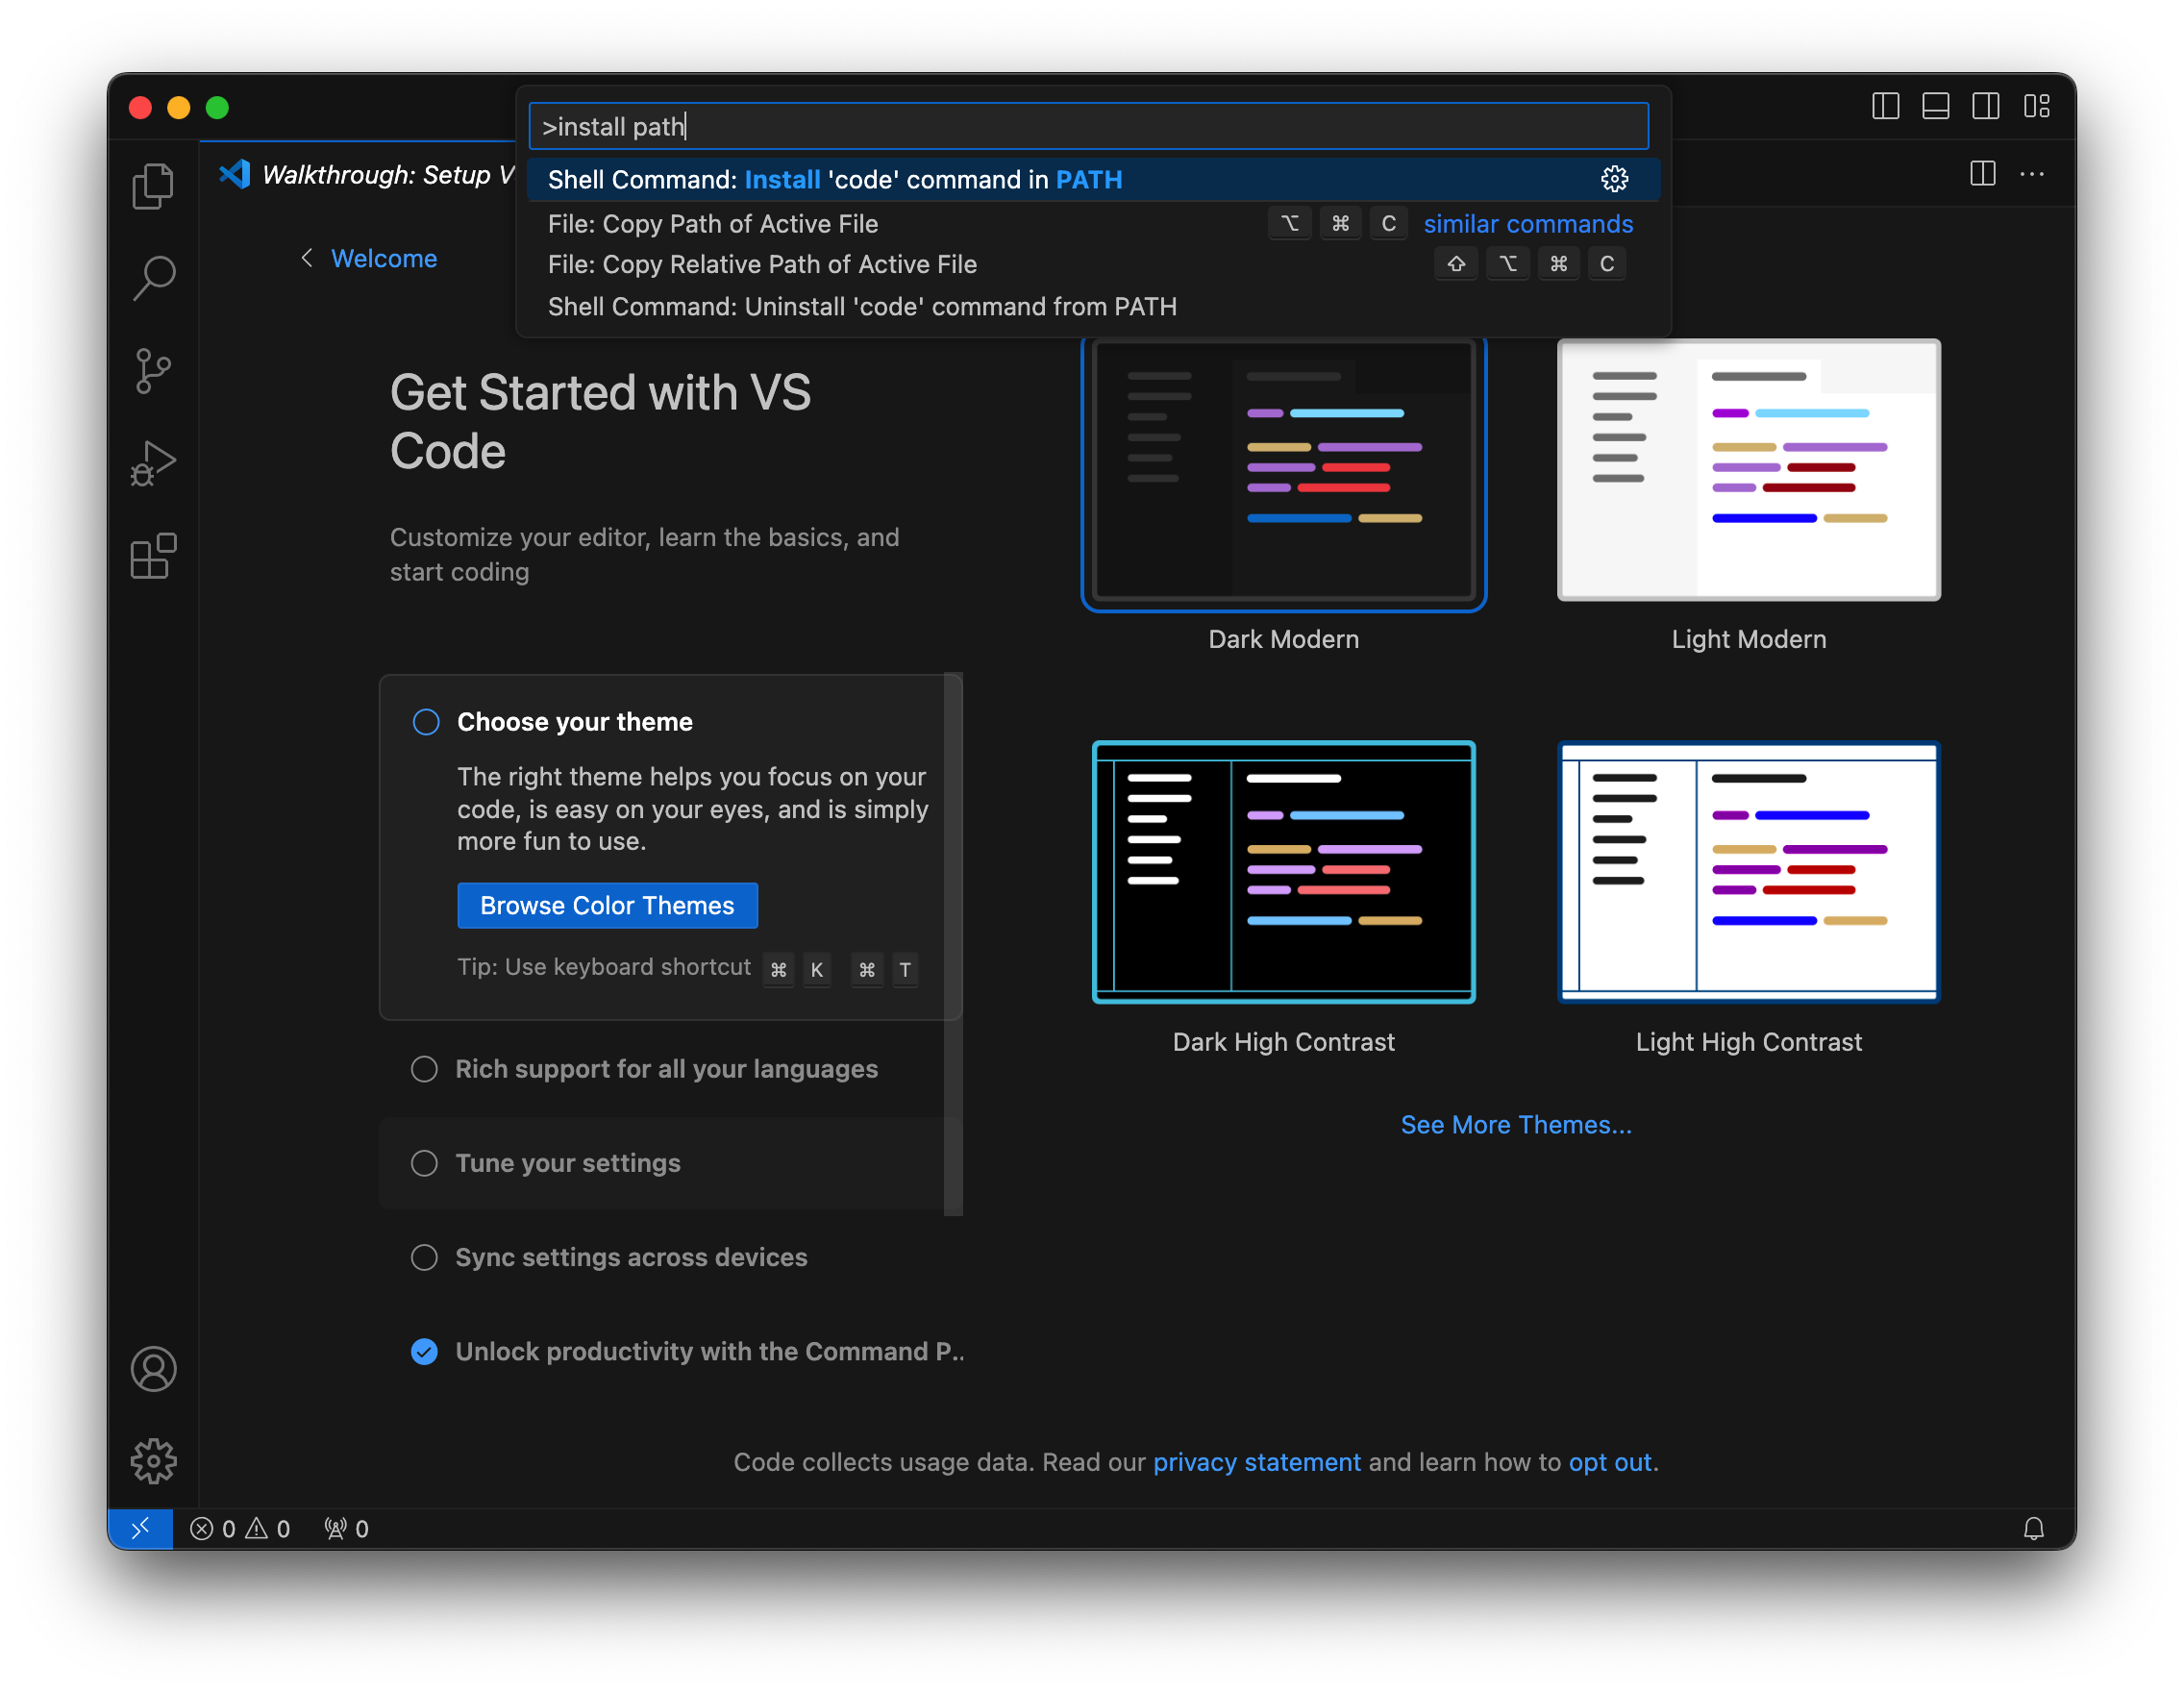Click the Light High Contrast theme label
The width and height of the screenshot is (2184, 1692).
coord(1748,1041)
